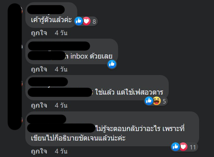Click heart reaction icon on last comment
The height and width of the screenshot is (157, 214).
click(x=183, y=147)
